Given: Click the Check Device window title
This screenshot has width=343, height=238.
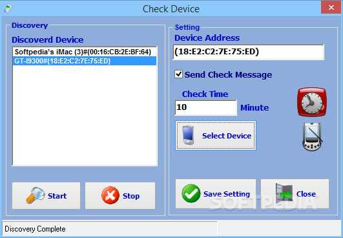Looking at the screenshot, I should 171,9.
